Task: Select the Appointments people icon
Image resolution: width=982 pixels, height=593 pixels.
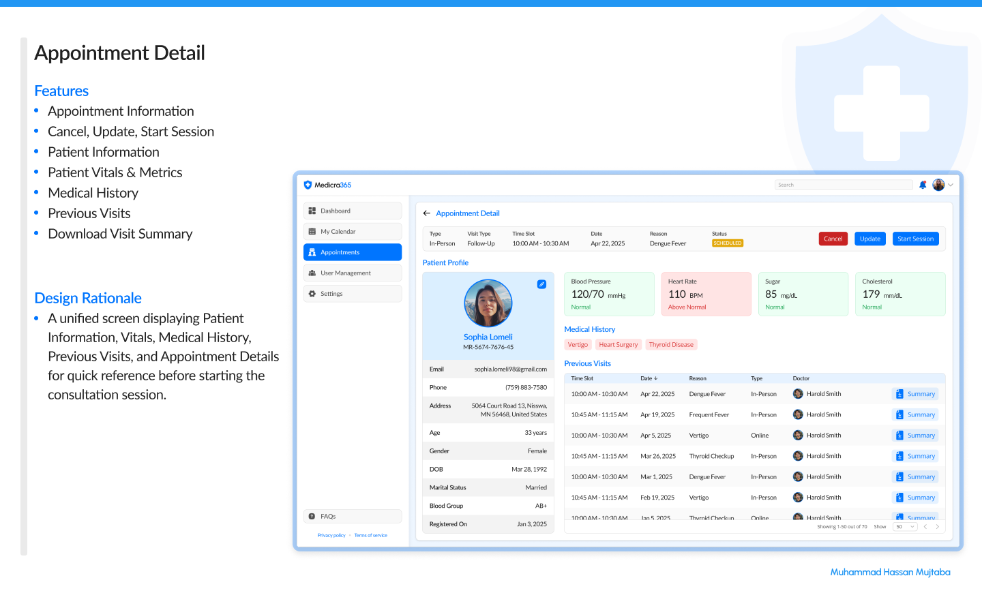Action: point(312,252)
